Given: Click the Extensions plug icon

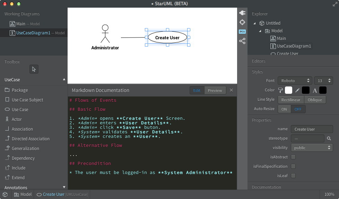Looking at the screenshot, I should [242, 13].
